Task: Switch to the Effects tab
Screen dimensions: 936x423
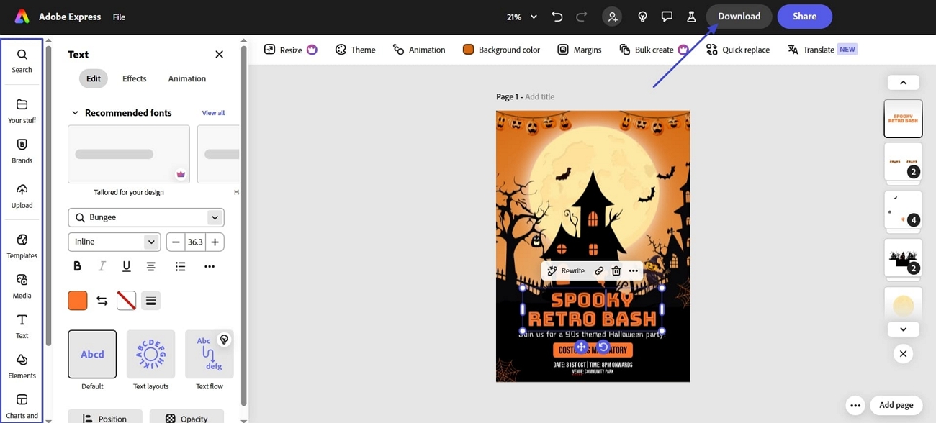Action: pyautogui.click(x=134, y=78)
